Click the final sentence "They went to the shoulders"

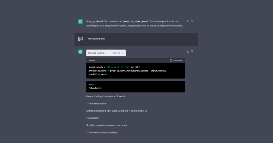pyautogui.click(x=102, y=132)
